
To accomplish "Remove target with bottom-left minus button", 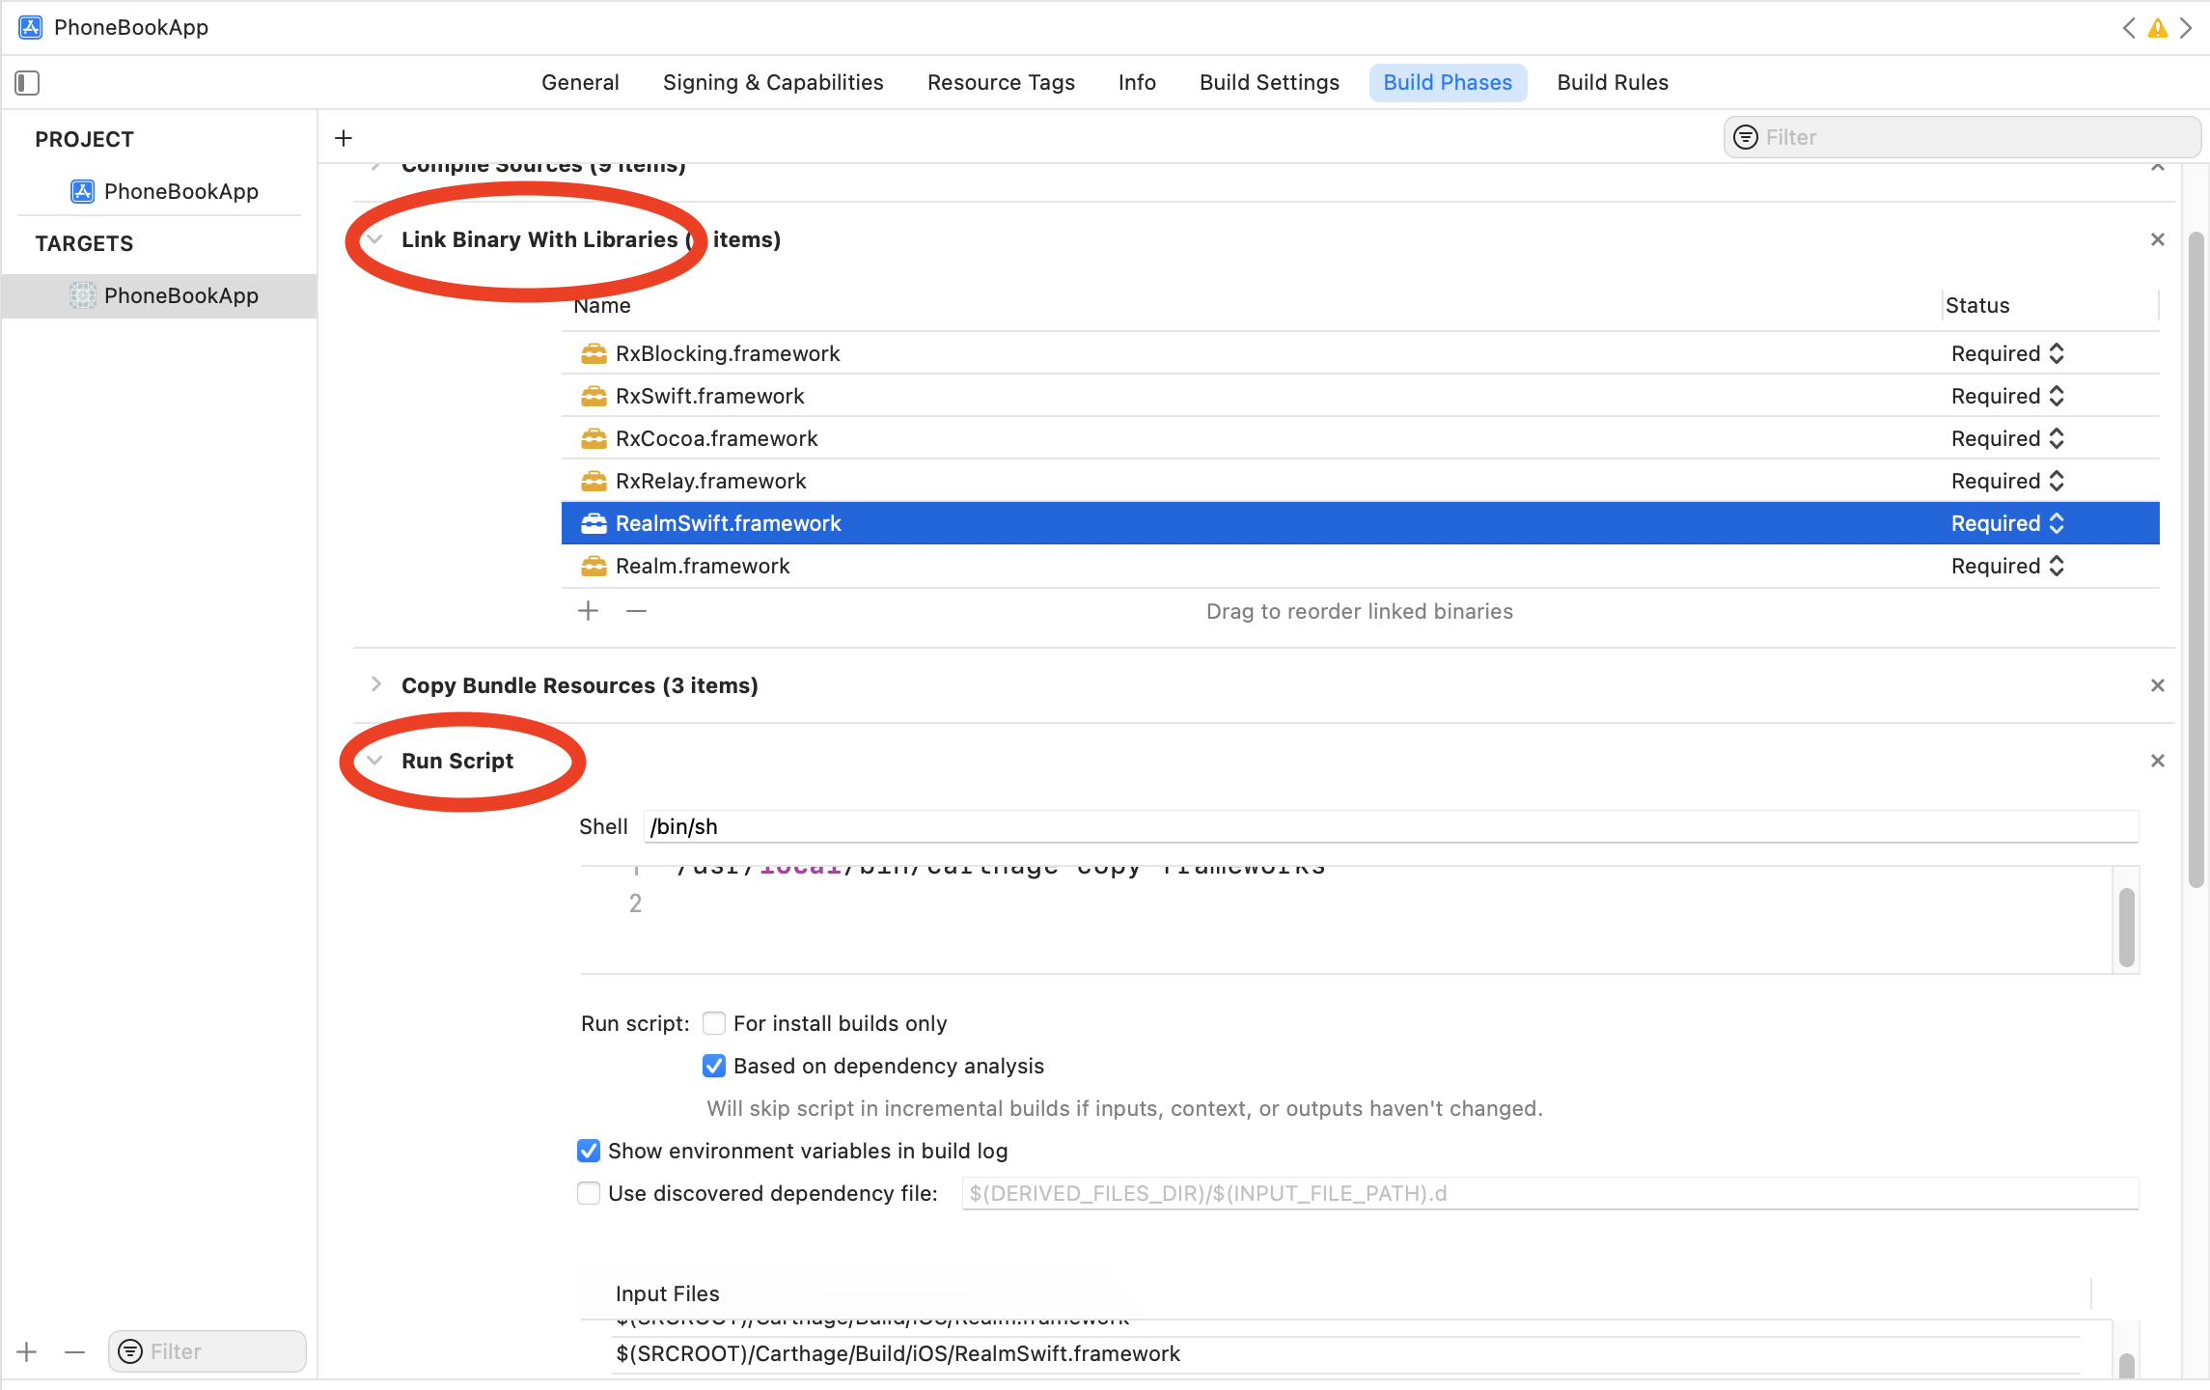I will coord(74,1351).
